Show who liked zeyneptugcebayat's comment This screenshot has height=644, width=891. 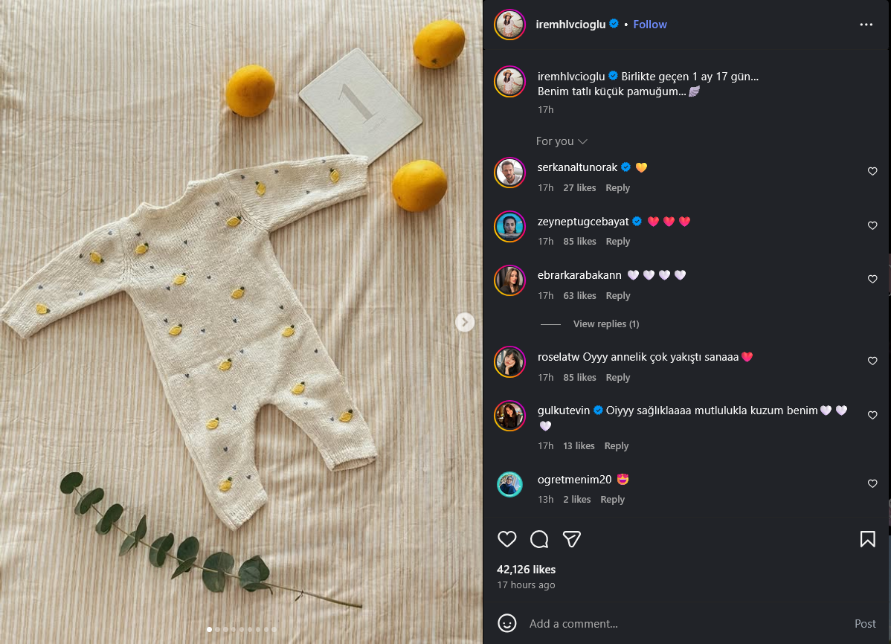(x=579, y=242)
